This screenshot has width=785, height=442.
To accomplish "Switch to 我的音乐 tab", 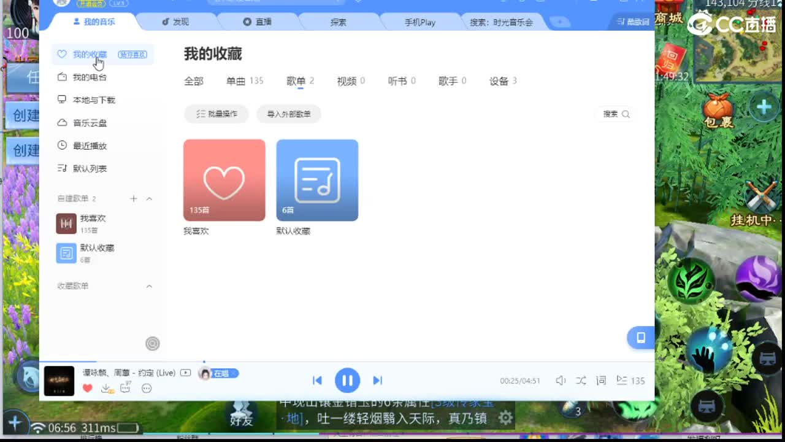I will pyautogui.click(x=93, y=21).
